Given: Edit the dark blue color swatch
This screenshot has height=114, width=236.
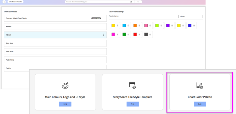Looking at the screenshot, I should tap(190, 25).
